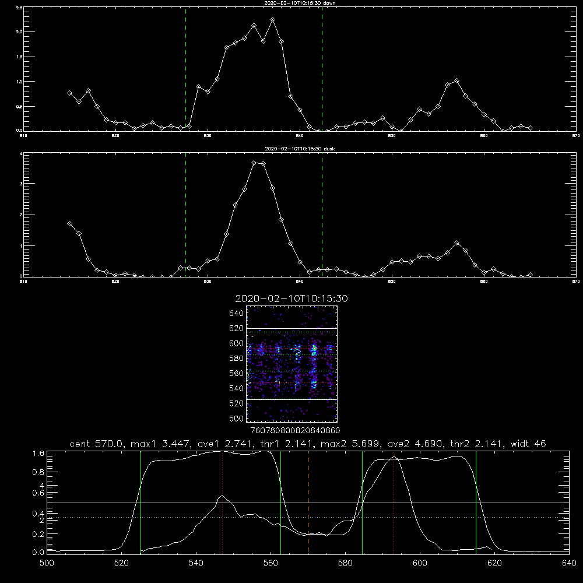Viewport: 583px width, 583px height.
Task: Click the right green dashed line in the dusk plot
Action: [322, 215]
